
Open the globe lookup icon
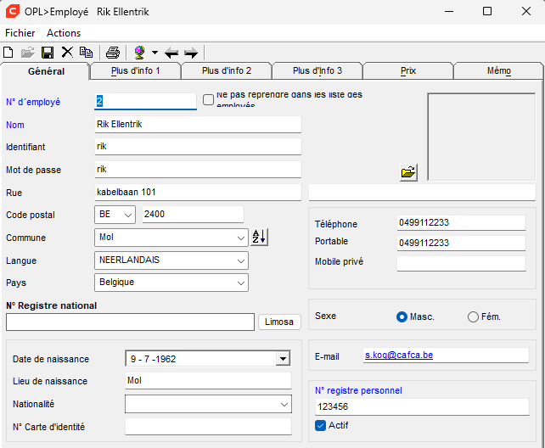pos(140,53)
